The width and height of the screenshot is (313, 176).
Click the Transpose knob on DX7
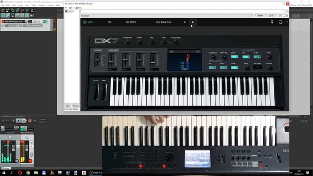[x=127, y=42]
